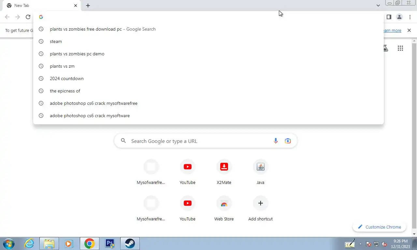
Task: Open the Search Labs flask icon
Action: (385, 48)
